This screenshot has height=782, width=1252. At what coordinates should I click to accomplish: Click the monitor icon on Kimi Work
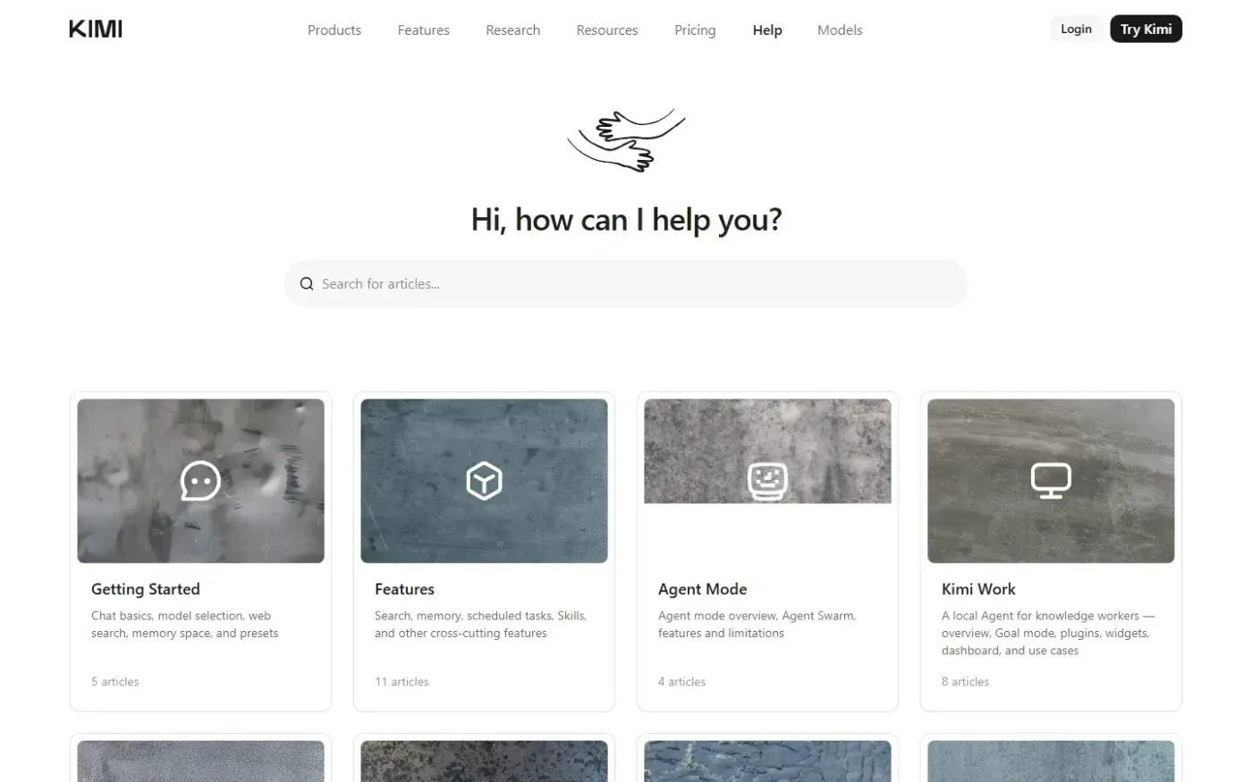pos(1051,481)
